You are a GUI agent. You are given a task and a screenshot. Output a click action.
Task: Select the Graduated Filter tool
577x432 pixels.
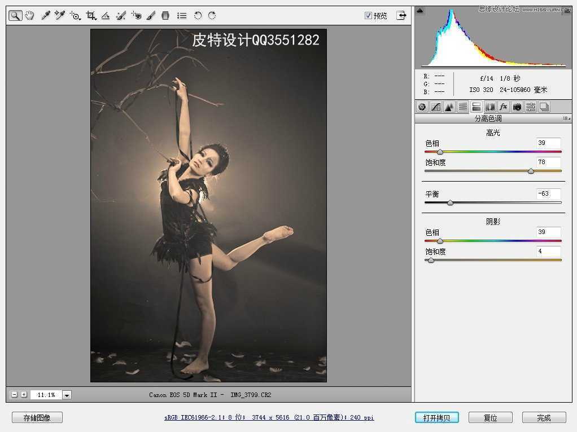coord(165,15)
